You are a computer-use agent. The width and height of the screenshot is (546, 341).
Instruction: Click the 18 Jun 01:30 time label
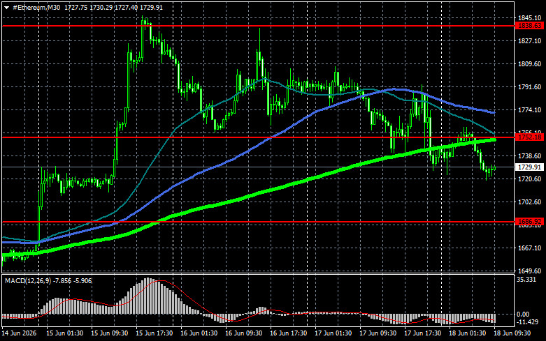point(467,333)
